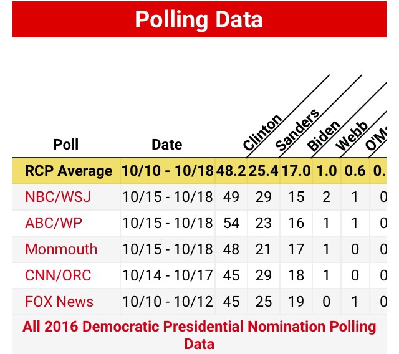Click the Monmouth poll link
The image size is (399, 354).
click(61, 249)
